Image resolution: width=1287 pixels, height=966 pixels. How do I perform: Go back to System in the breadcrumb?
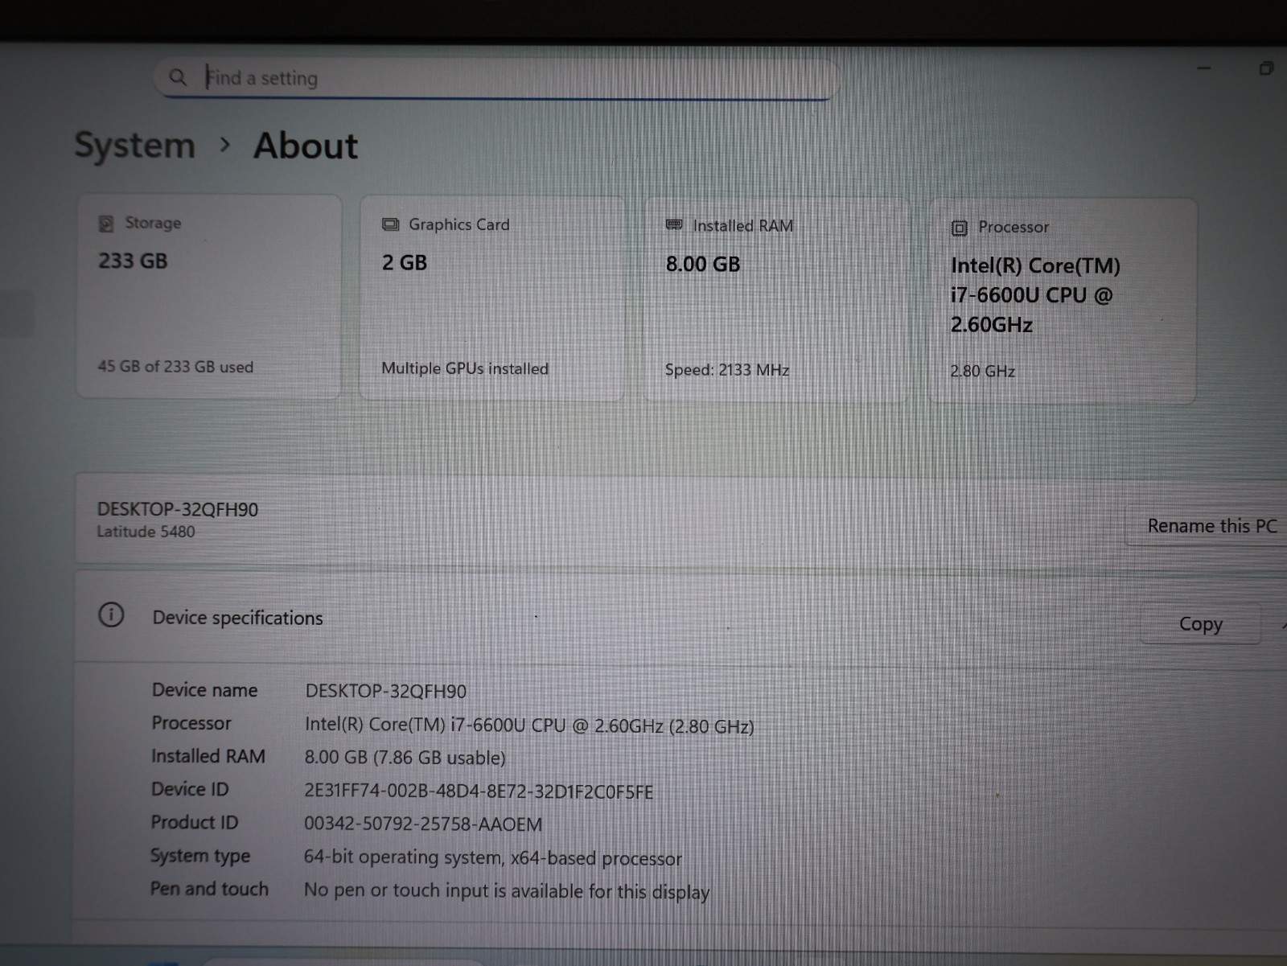135,146
